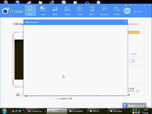This screenshot has height=114, width=152.
Task: Go to the Music section
Action: [x=55, y=11]
